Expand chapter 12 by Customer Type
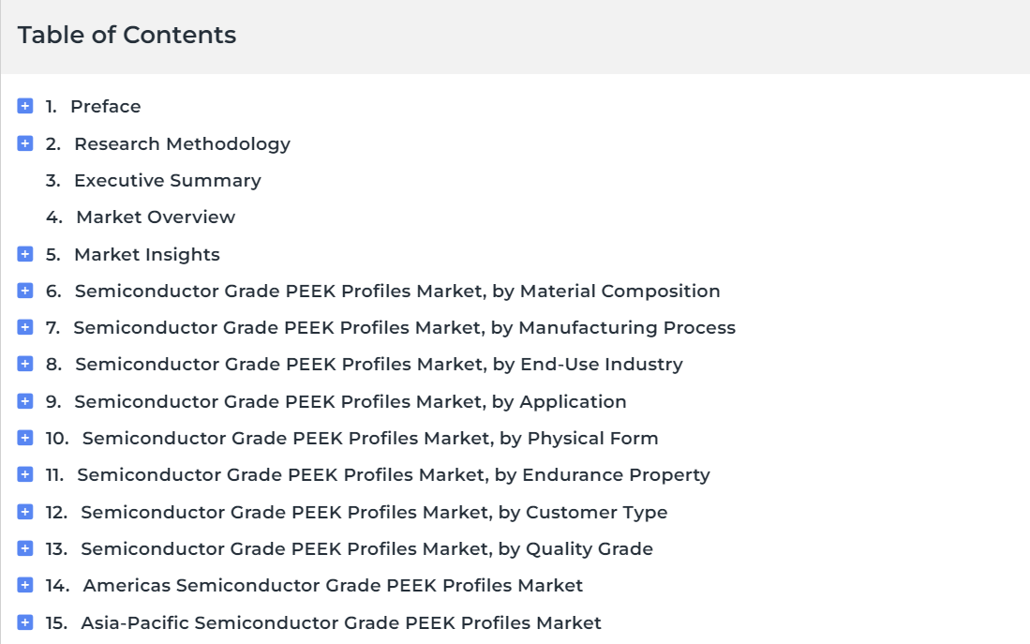The width and height of the screenshot is (1030, 644). pyautogui.click(x=25, y=511)
